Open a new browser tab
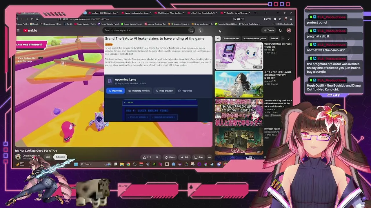This screenshot has height=208, width=371. pyautogui.click(x=255, y=13)
